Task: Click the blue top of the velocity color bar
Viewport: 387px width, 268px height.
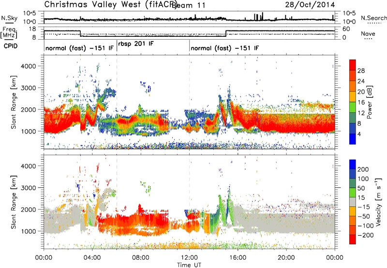Action: click(x=353, y=164)
